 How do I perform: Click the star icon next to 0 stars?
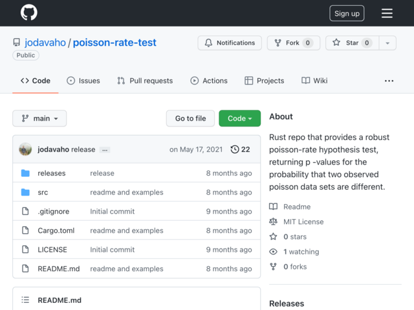click(273, 236)
